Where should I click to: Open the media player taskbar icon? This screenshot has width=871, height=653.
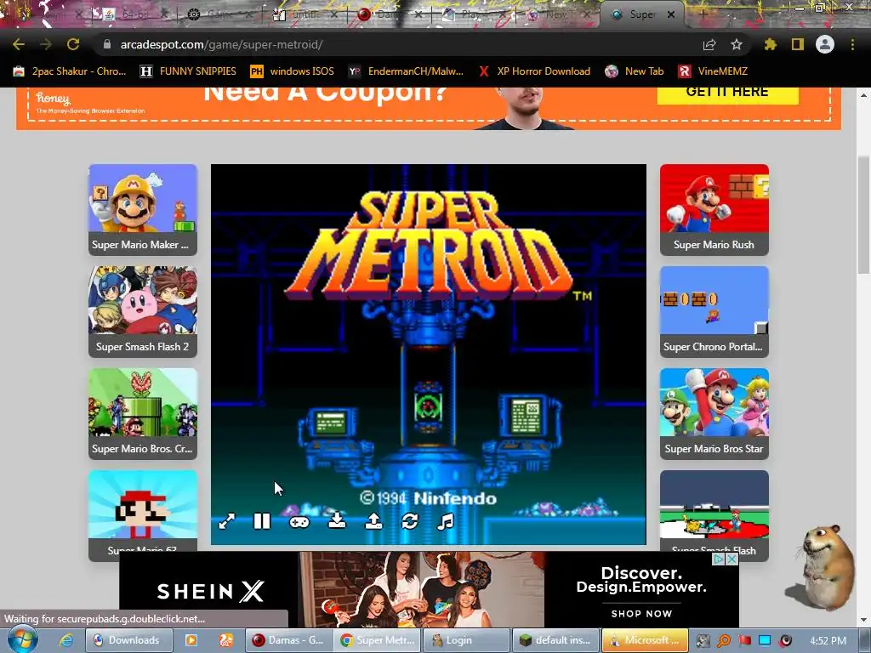coord(191,640)
